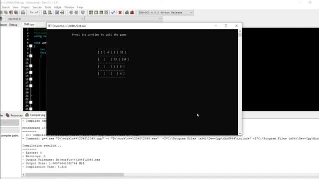Click the Undo toolbar icon

(31, 12)
